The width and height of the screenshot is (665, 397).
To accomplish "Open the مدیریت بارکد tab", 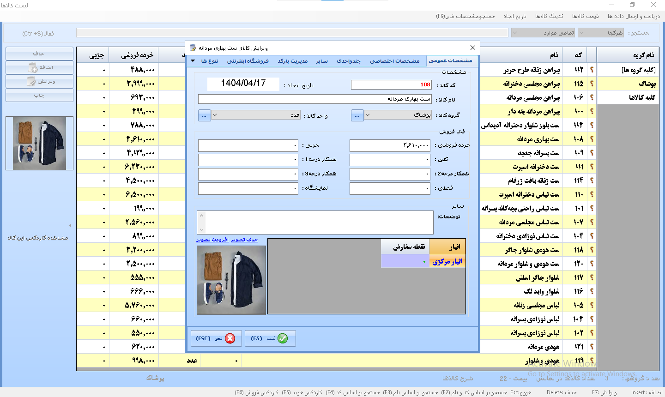I will (292, 61).
